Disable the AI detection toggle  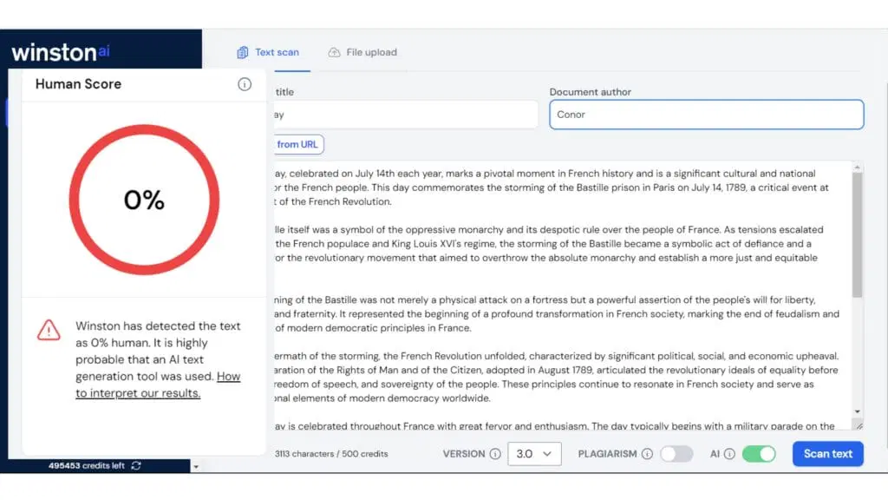point(759,454)
